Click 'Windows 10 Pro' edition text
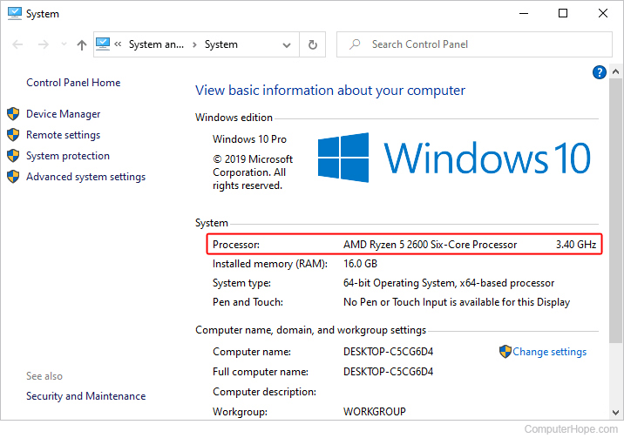 (249, 139)
